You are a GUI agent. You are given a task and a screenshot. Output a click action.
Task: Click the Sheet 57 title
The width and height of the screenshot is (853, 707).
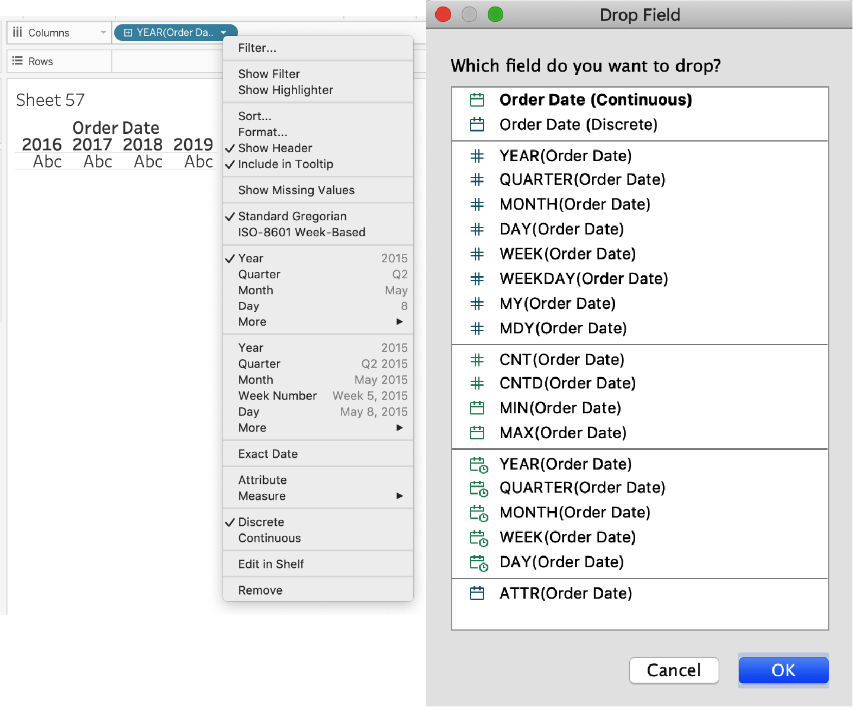click(50, 100)
